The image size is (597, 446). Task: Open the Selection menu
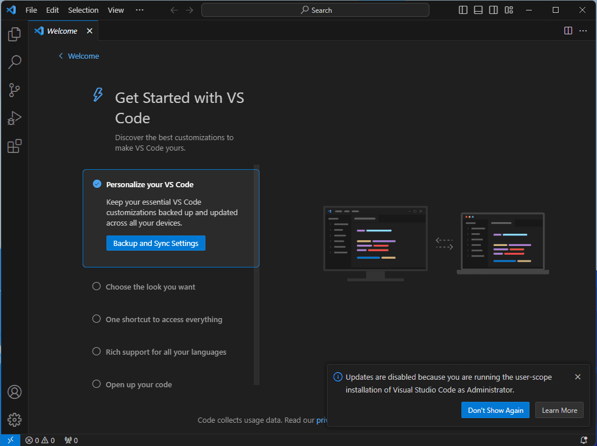[83, 10]
